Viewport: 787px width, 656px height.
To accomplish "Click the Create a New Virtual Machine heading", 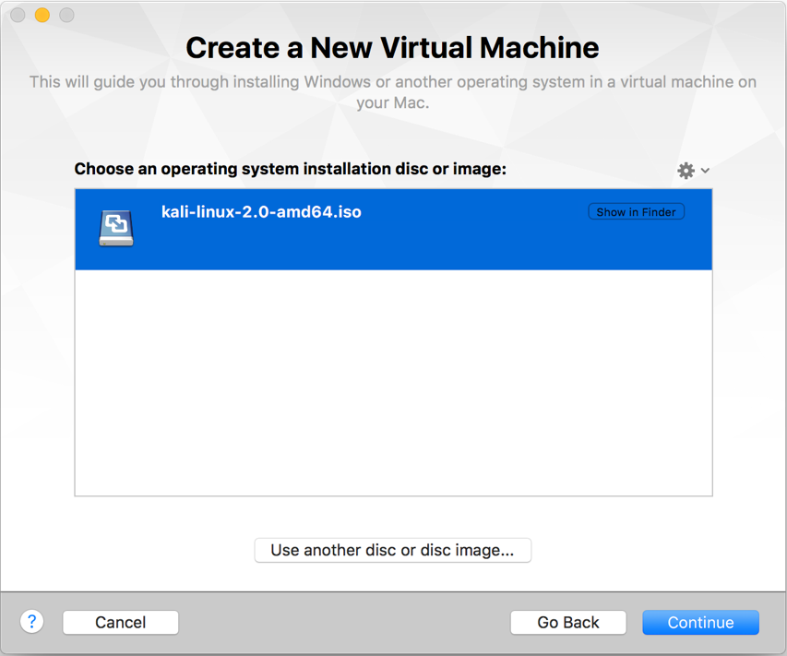I will pos(392,48).
